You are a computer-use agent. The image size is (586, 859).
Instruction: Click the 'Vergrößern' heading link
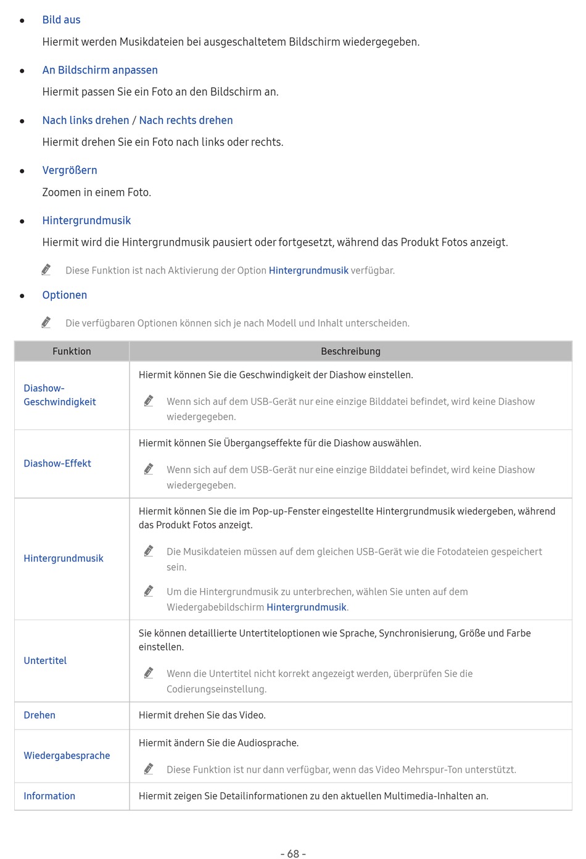70,170
